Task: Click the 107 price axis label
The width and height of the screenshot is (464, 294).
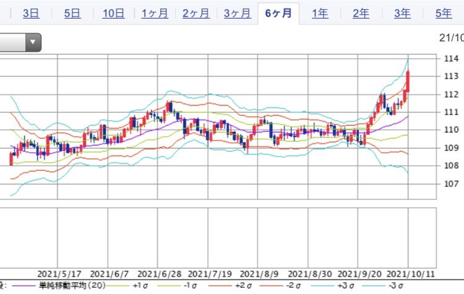Action: click(x=451, y=184)
